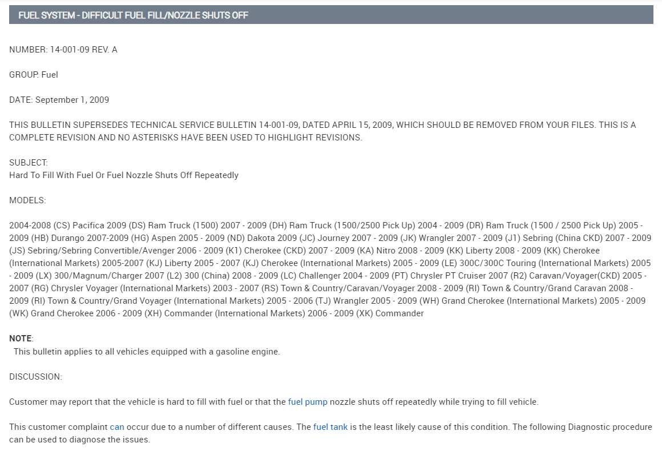Click the "Hard To Fill With Fuel" subject line
Screen dimensions: 662x455
(124, 175)
